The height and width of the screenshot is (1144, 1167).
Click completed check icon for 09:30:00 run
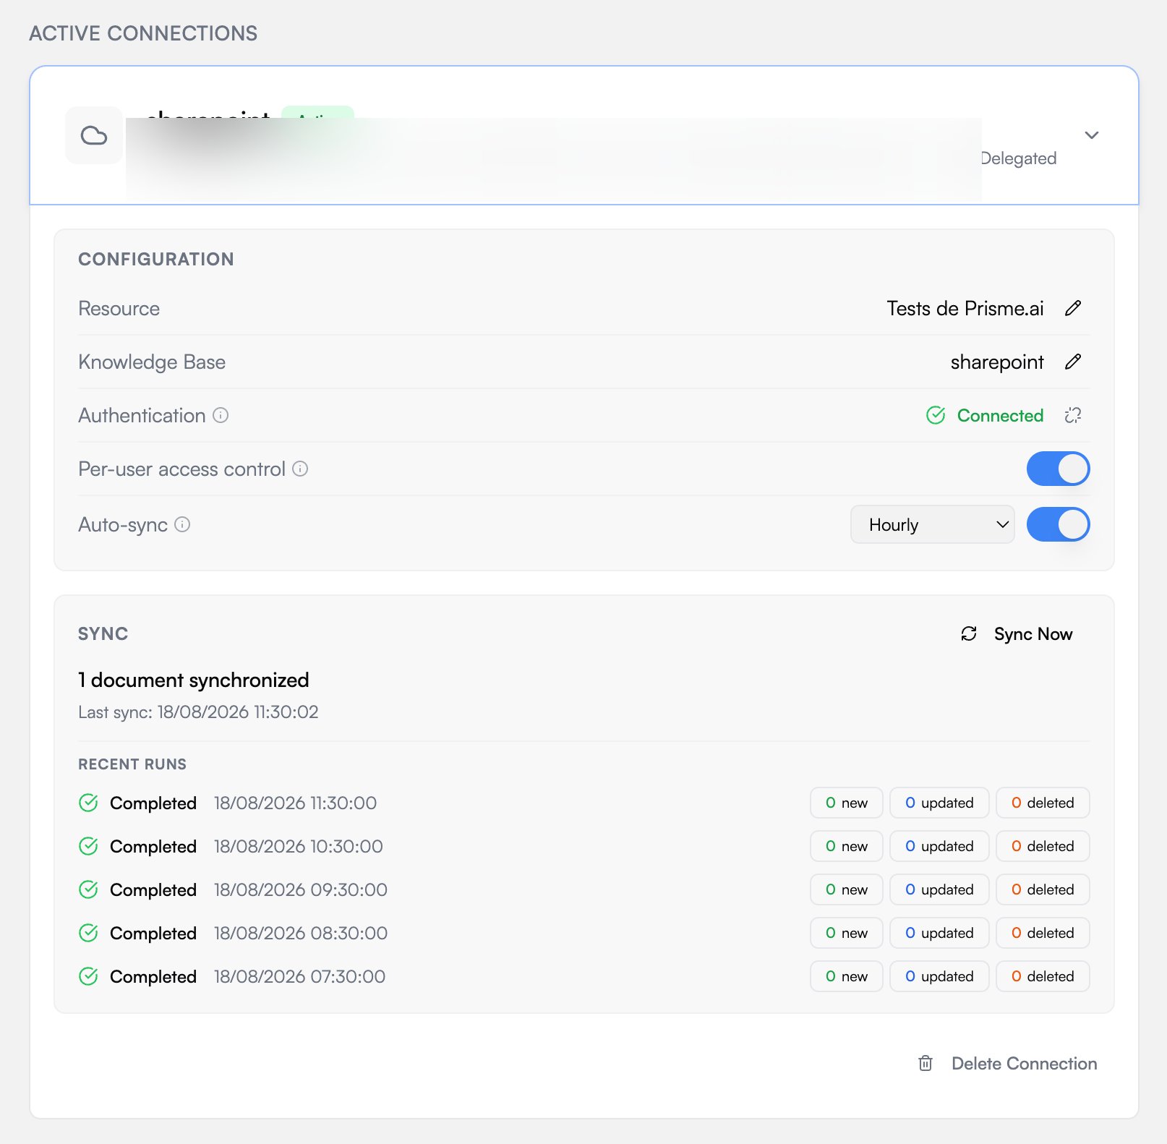pos(88,889)
